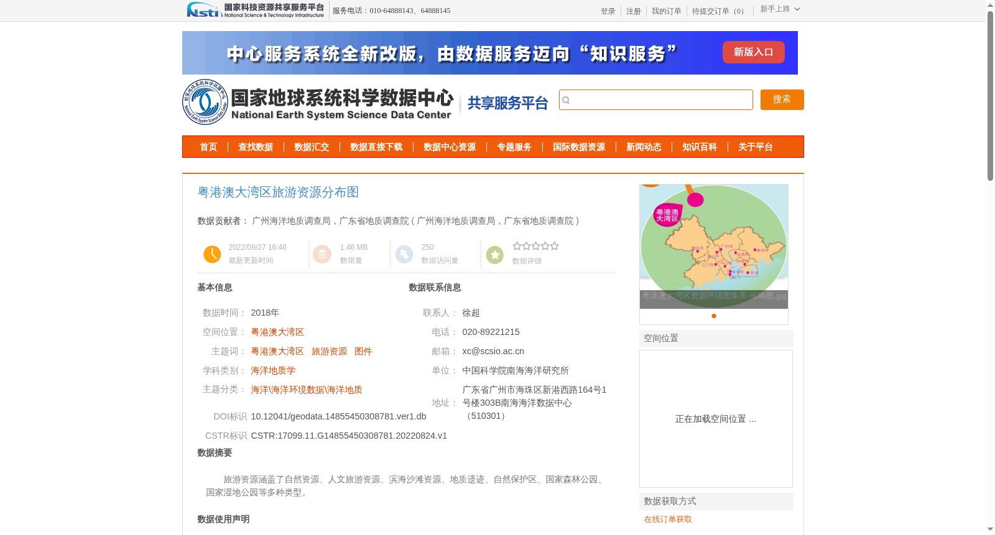Open the 数据中心资源 menu item
This screenshot has height=535, width=995.
[450, 147]
